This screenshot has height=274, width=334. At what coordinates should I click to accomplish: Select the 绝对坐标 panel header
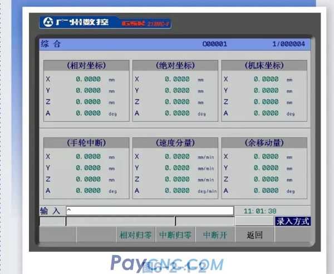[x=175, y=66]
